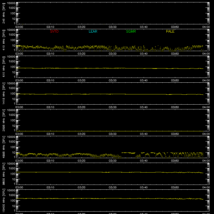Click the 03:30 tick under the 245 MHz plot
This screenshot has height=214, width=214.
113,27
